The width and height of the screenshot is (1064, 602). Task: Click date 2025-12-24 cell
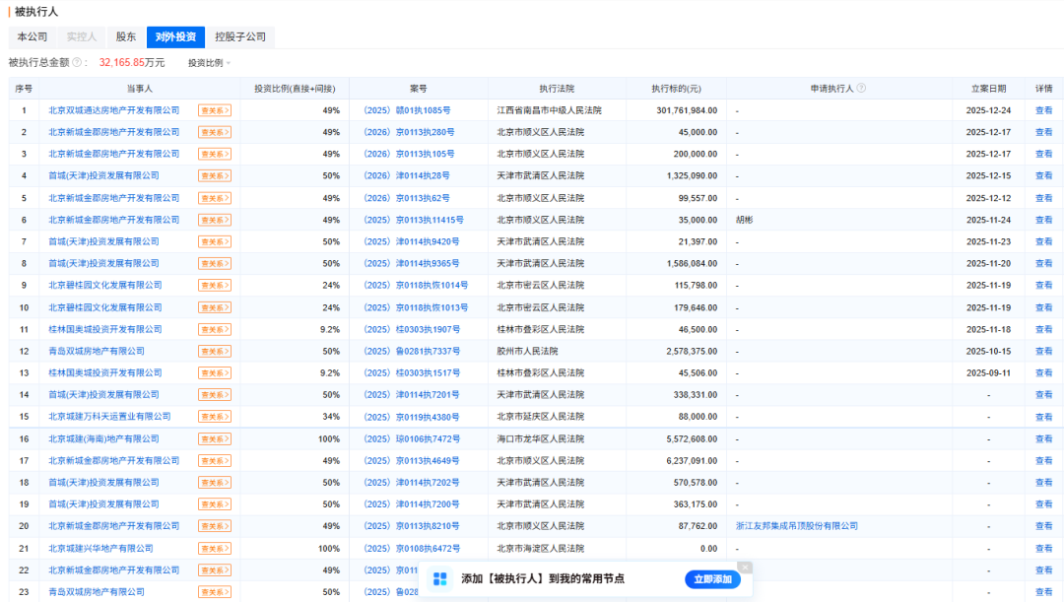pyautogui.click(x=988, y=110)
